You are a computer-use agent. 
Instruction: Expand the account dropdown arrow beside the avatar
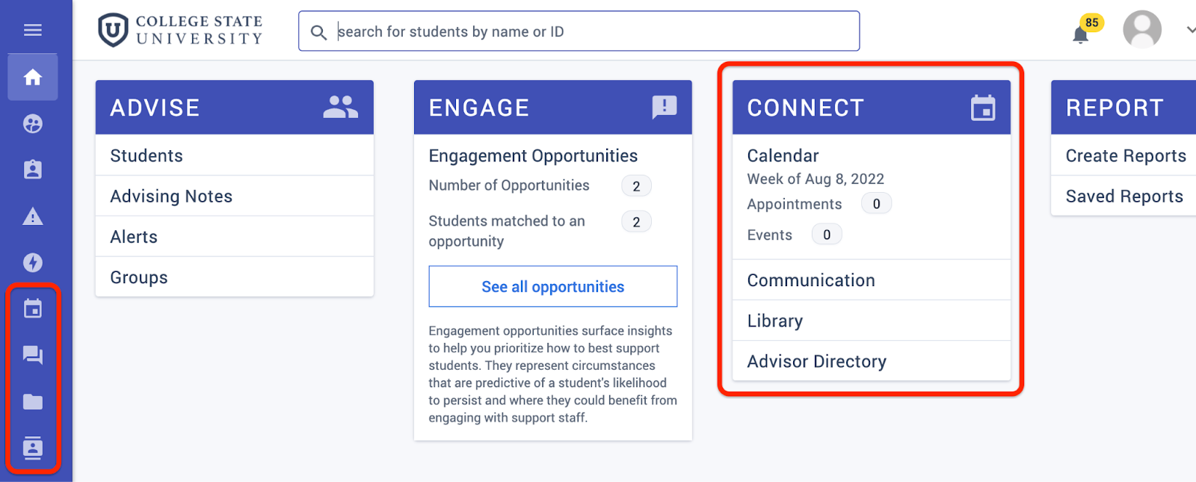[1190, 30]
